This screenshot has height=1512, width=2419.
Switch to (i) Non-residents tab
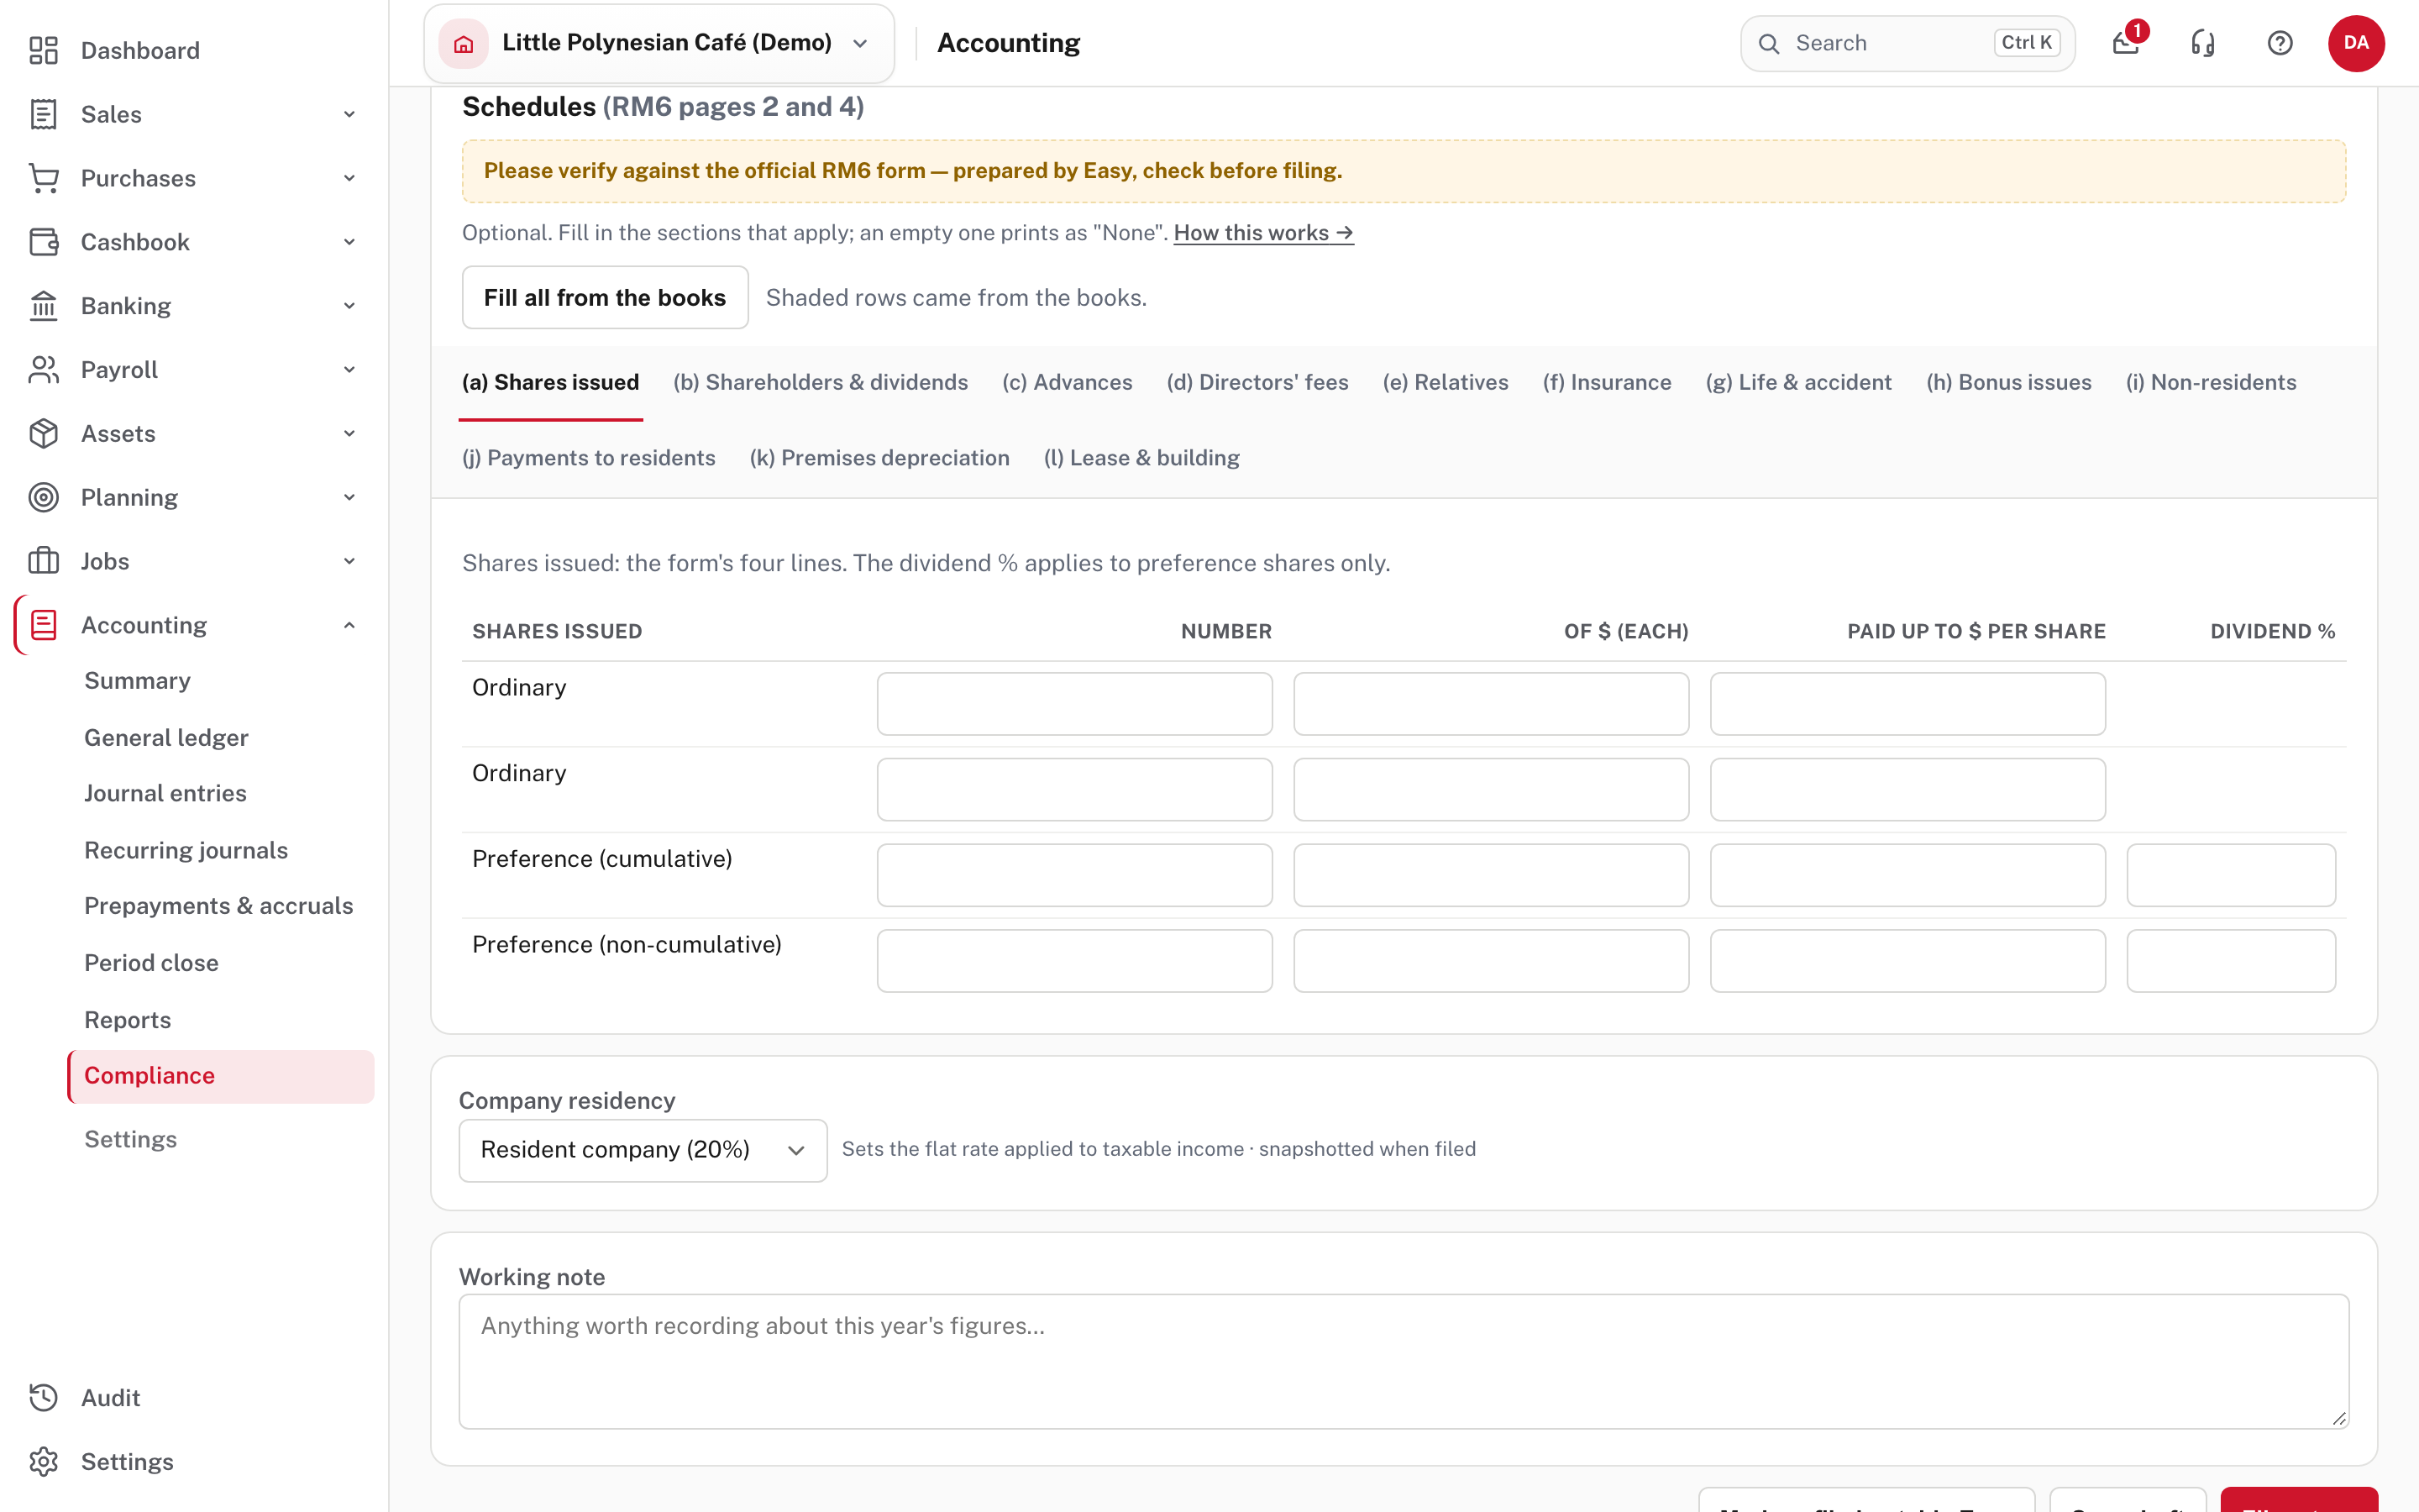(2211, 382)
